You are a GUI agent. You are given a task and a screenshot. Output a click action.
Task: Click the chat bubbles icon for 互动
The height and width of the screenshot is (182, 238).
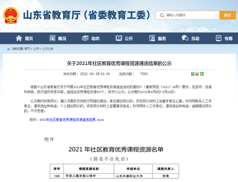[185, 38]
